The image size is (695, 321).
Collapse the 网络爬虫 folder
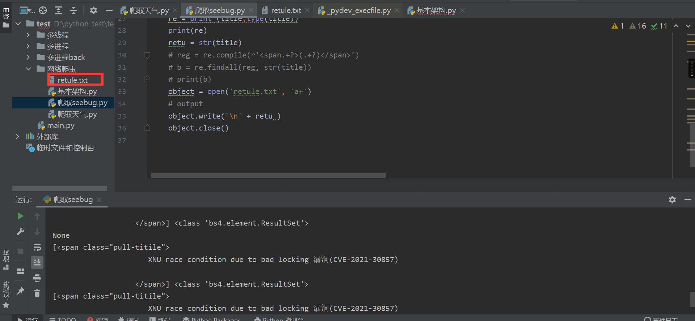pos(28,69)
